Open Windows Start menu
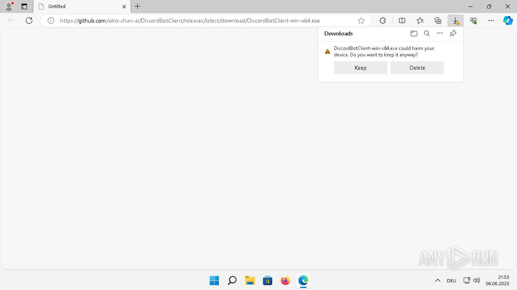This screenshot has height=290, width=517. pos(214,280)
